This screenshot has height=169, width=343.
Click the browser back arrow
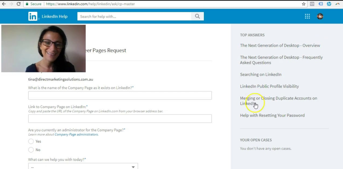(4, 4)
